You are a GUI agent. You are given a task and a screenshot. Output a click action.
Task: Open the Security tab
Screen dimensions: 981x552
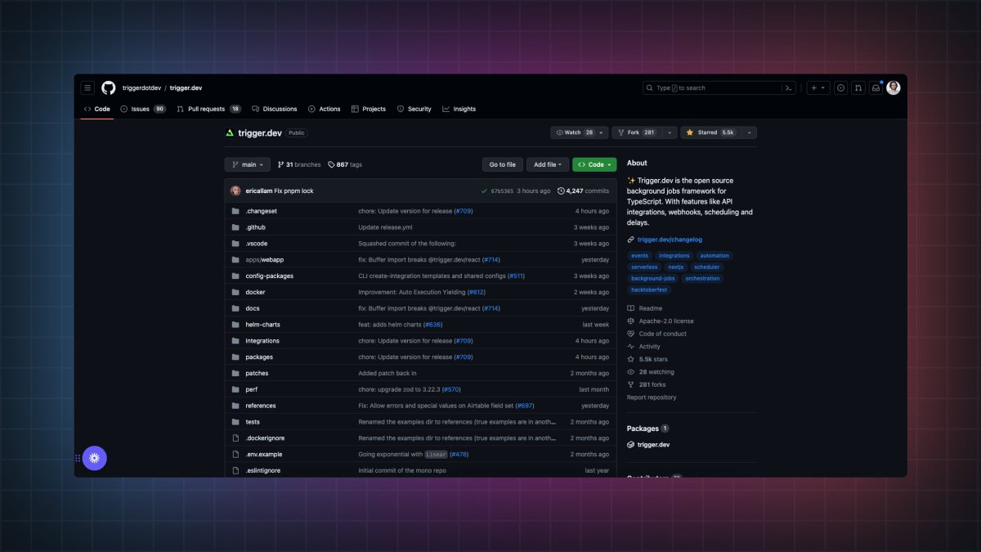[414, 109]
